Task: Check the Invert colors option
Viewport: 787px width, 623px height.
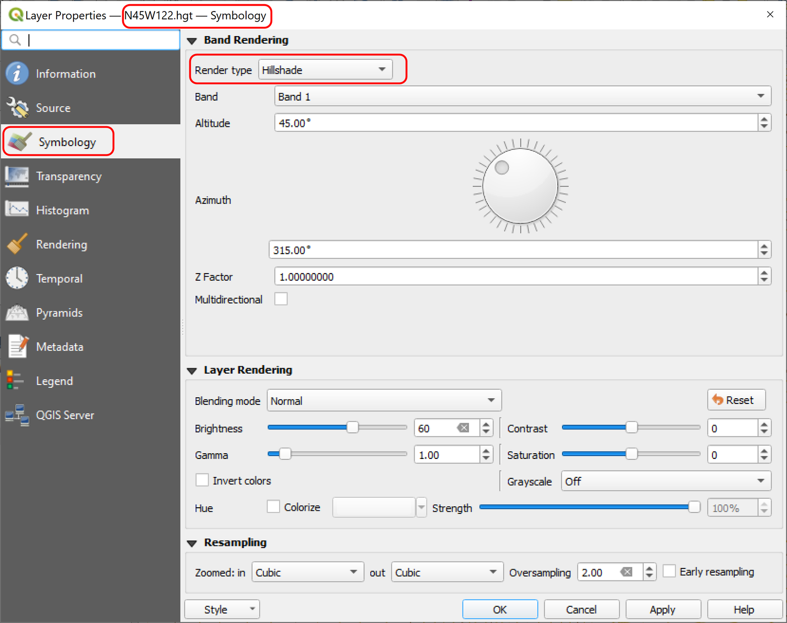Action: [x=202, y=480]
